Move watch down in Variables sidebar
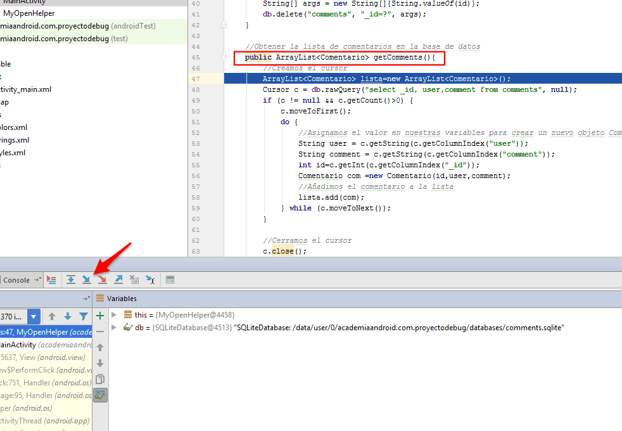 pyautogui.click(x=100, y=363)
